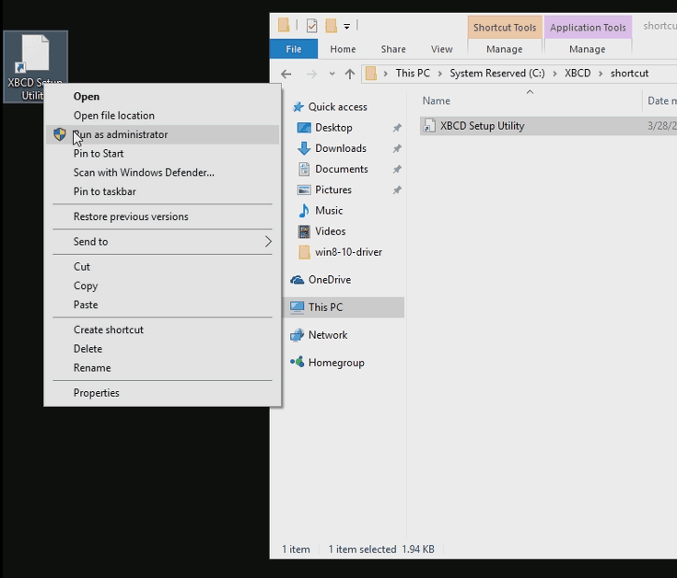Click the This PC computer icon

tap(297, 307)
